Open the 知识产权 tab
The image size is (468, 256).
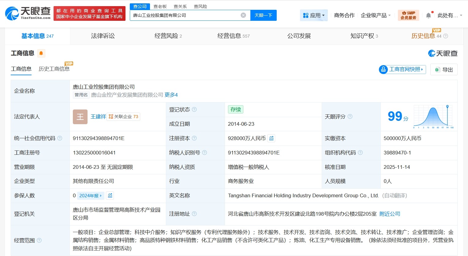[x=362, y=36]
